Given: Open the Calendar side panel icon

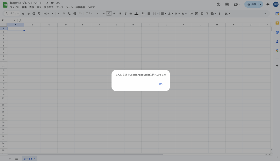Looking at the screenshot, I should [x=277, y=14].
